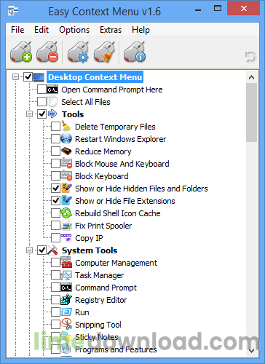The width and height of the screenshot is (265, 364).
Task: Check the Delete Temporary Files box
Action: coord(55,126)
